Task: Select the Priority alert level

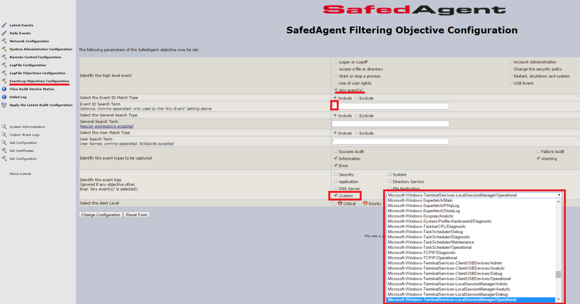Action: [360, 204]
